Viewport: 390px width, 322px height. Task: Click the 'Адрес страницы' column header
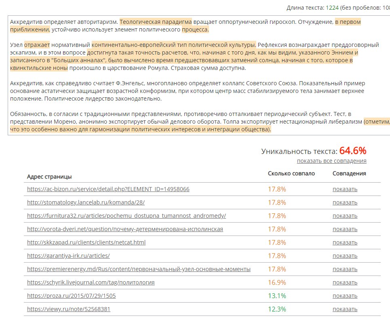click(x=49, y=177)
